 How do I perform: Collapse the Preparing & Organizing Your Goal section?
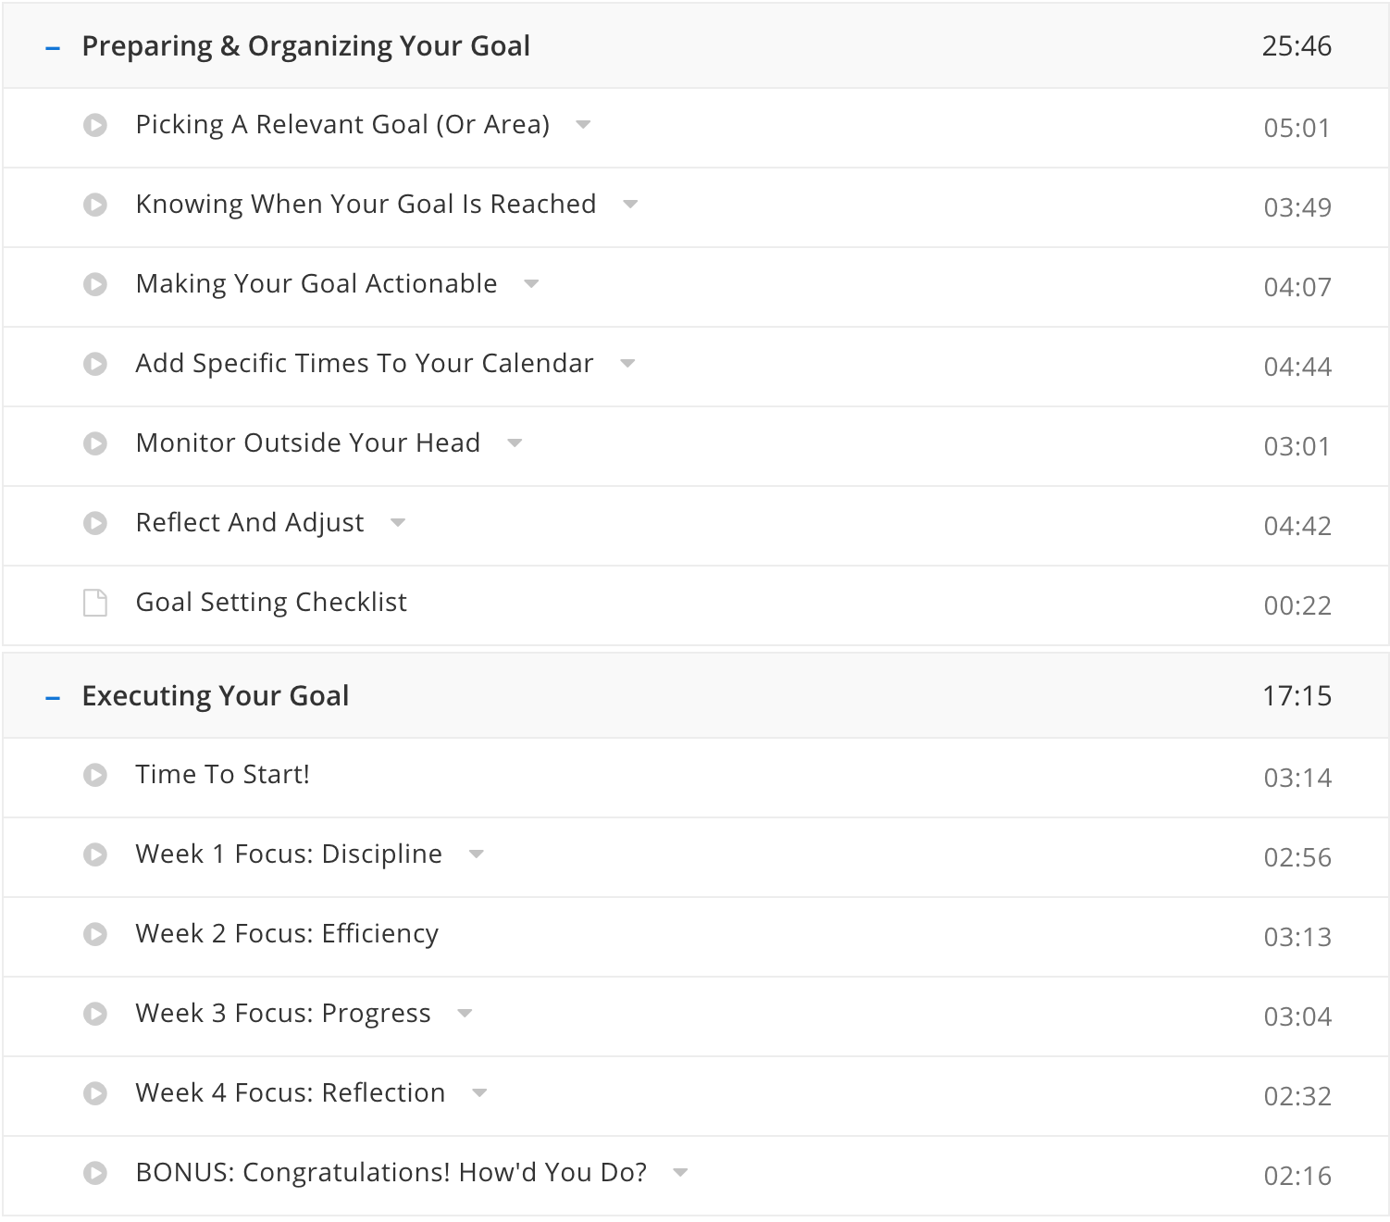pyautogui.click(x=53, y=47)
